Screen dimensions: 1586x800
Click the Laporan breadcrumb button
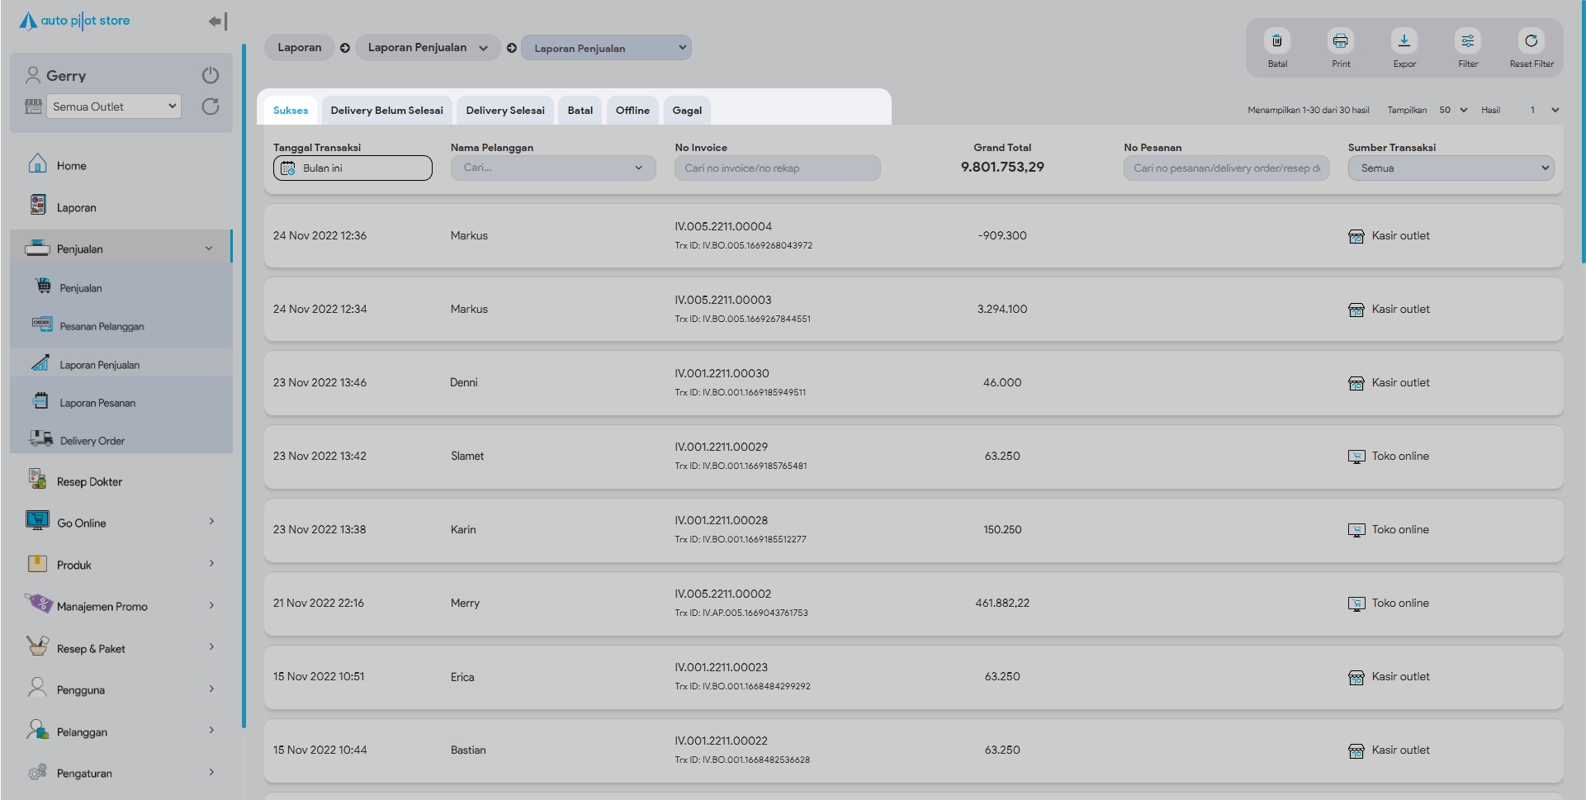pos(299,48)
